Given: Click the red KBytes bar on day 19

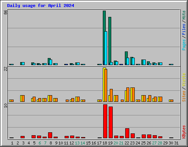Looking at the screenshot, I should pos(111,122).
